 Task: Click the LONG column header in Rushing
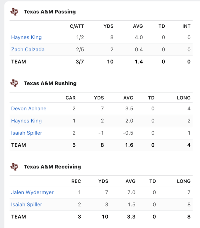coord(184,98)
